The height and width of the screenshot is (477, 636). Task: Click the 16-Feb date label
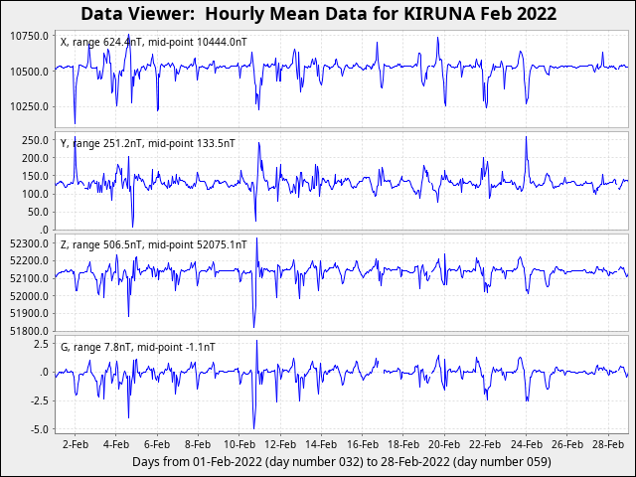(x=362, y=444)
